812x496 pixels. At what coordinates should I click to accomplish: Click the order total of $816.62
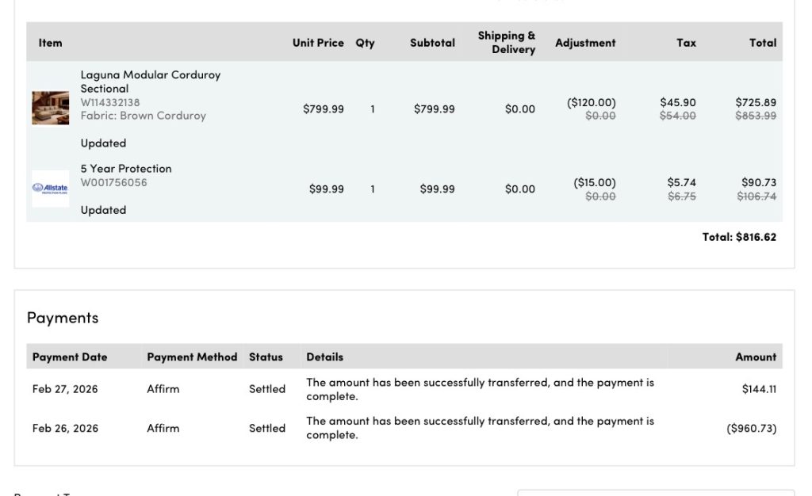click(x=738, y=237)
